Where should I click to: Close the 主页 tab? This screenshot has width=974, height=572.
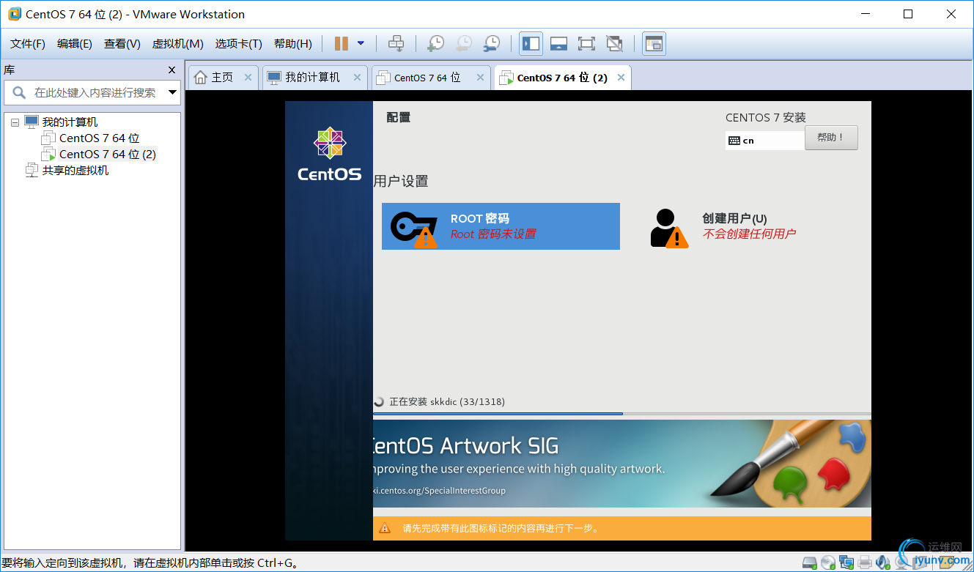tap(248, 78)
